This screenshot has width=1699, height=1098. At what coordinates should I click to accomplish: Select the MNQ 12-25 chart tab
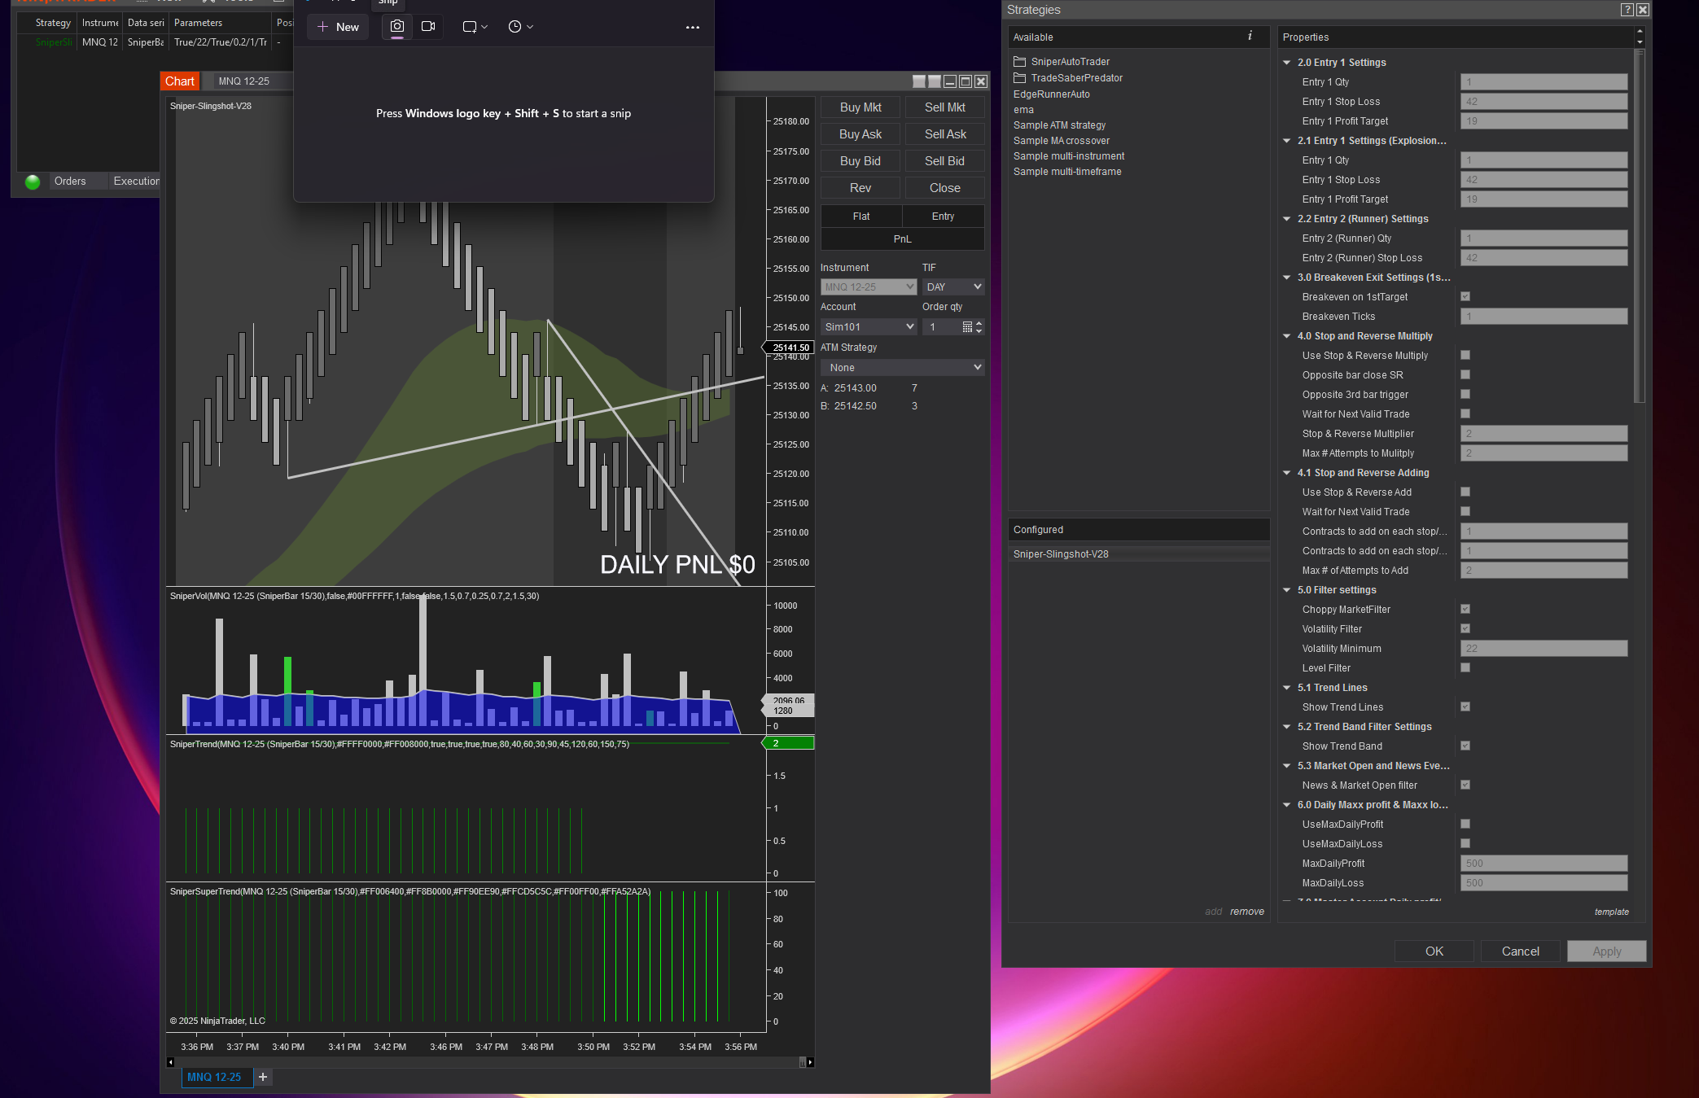tap(214, 1077)
